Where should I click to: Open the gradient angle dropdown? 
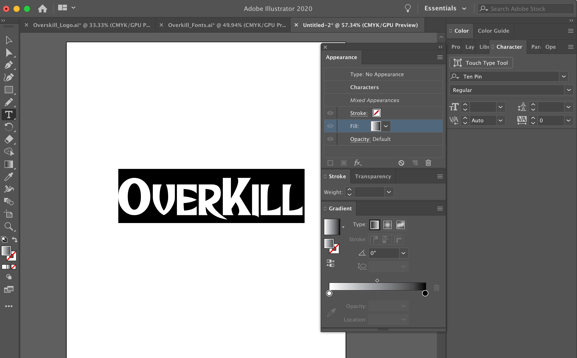[x=403, y=253]
